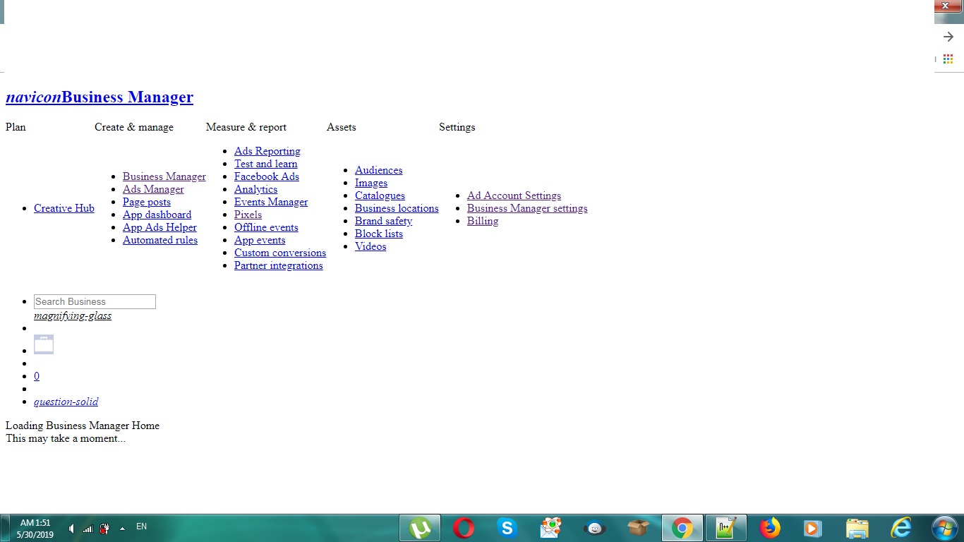
Task: Open the Events Manager link
Action: coord(271,202)
